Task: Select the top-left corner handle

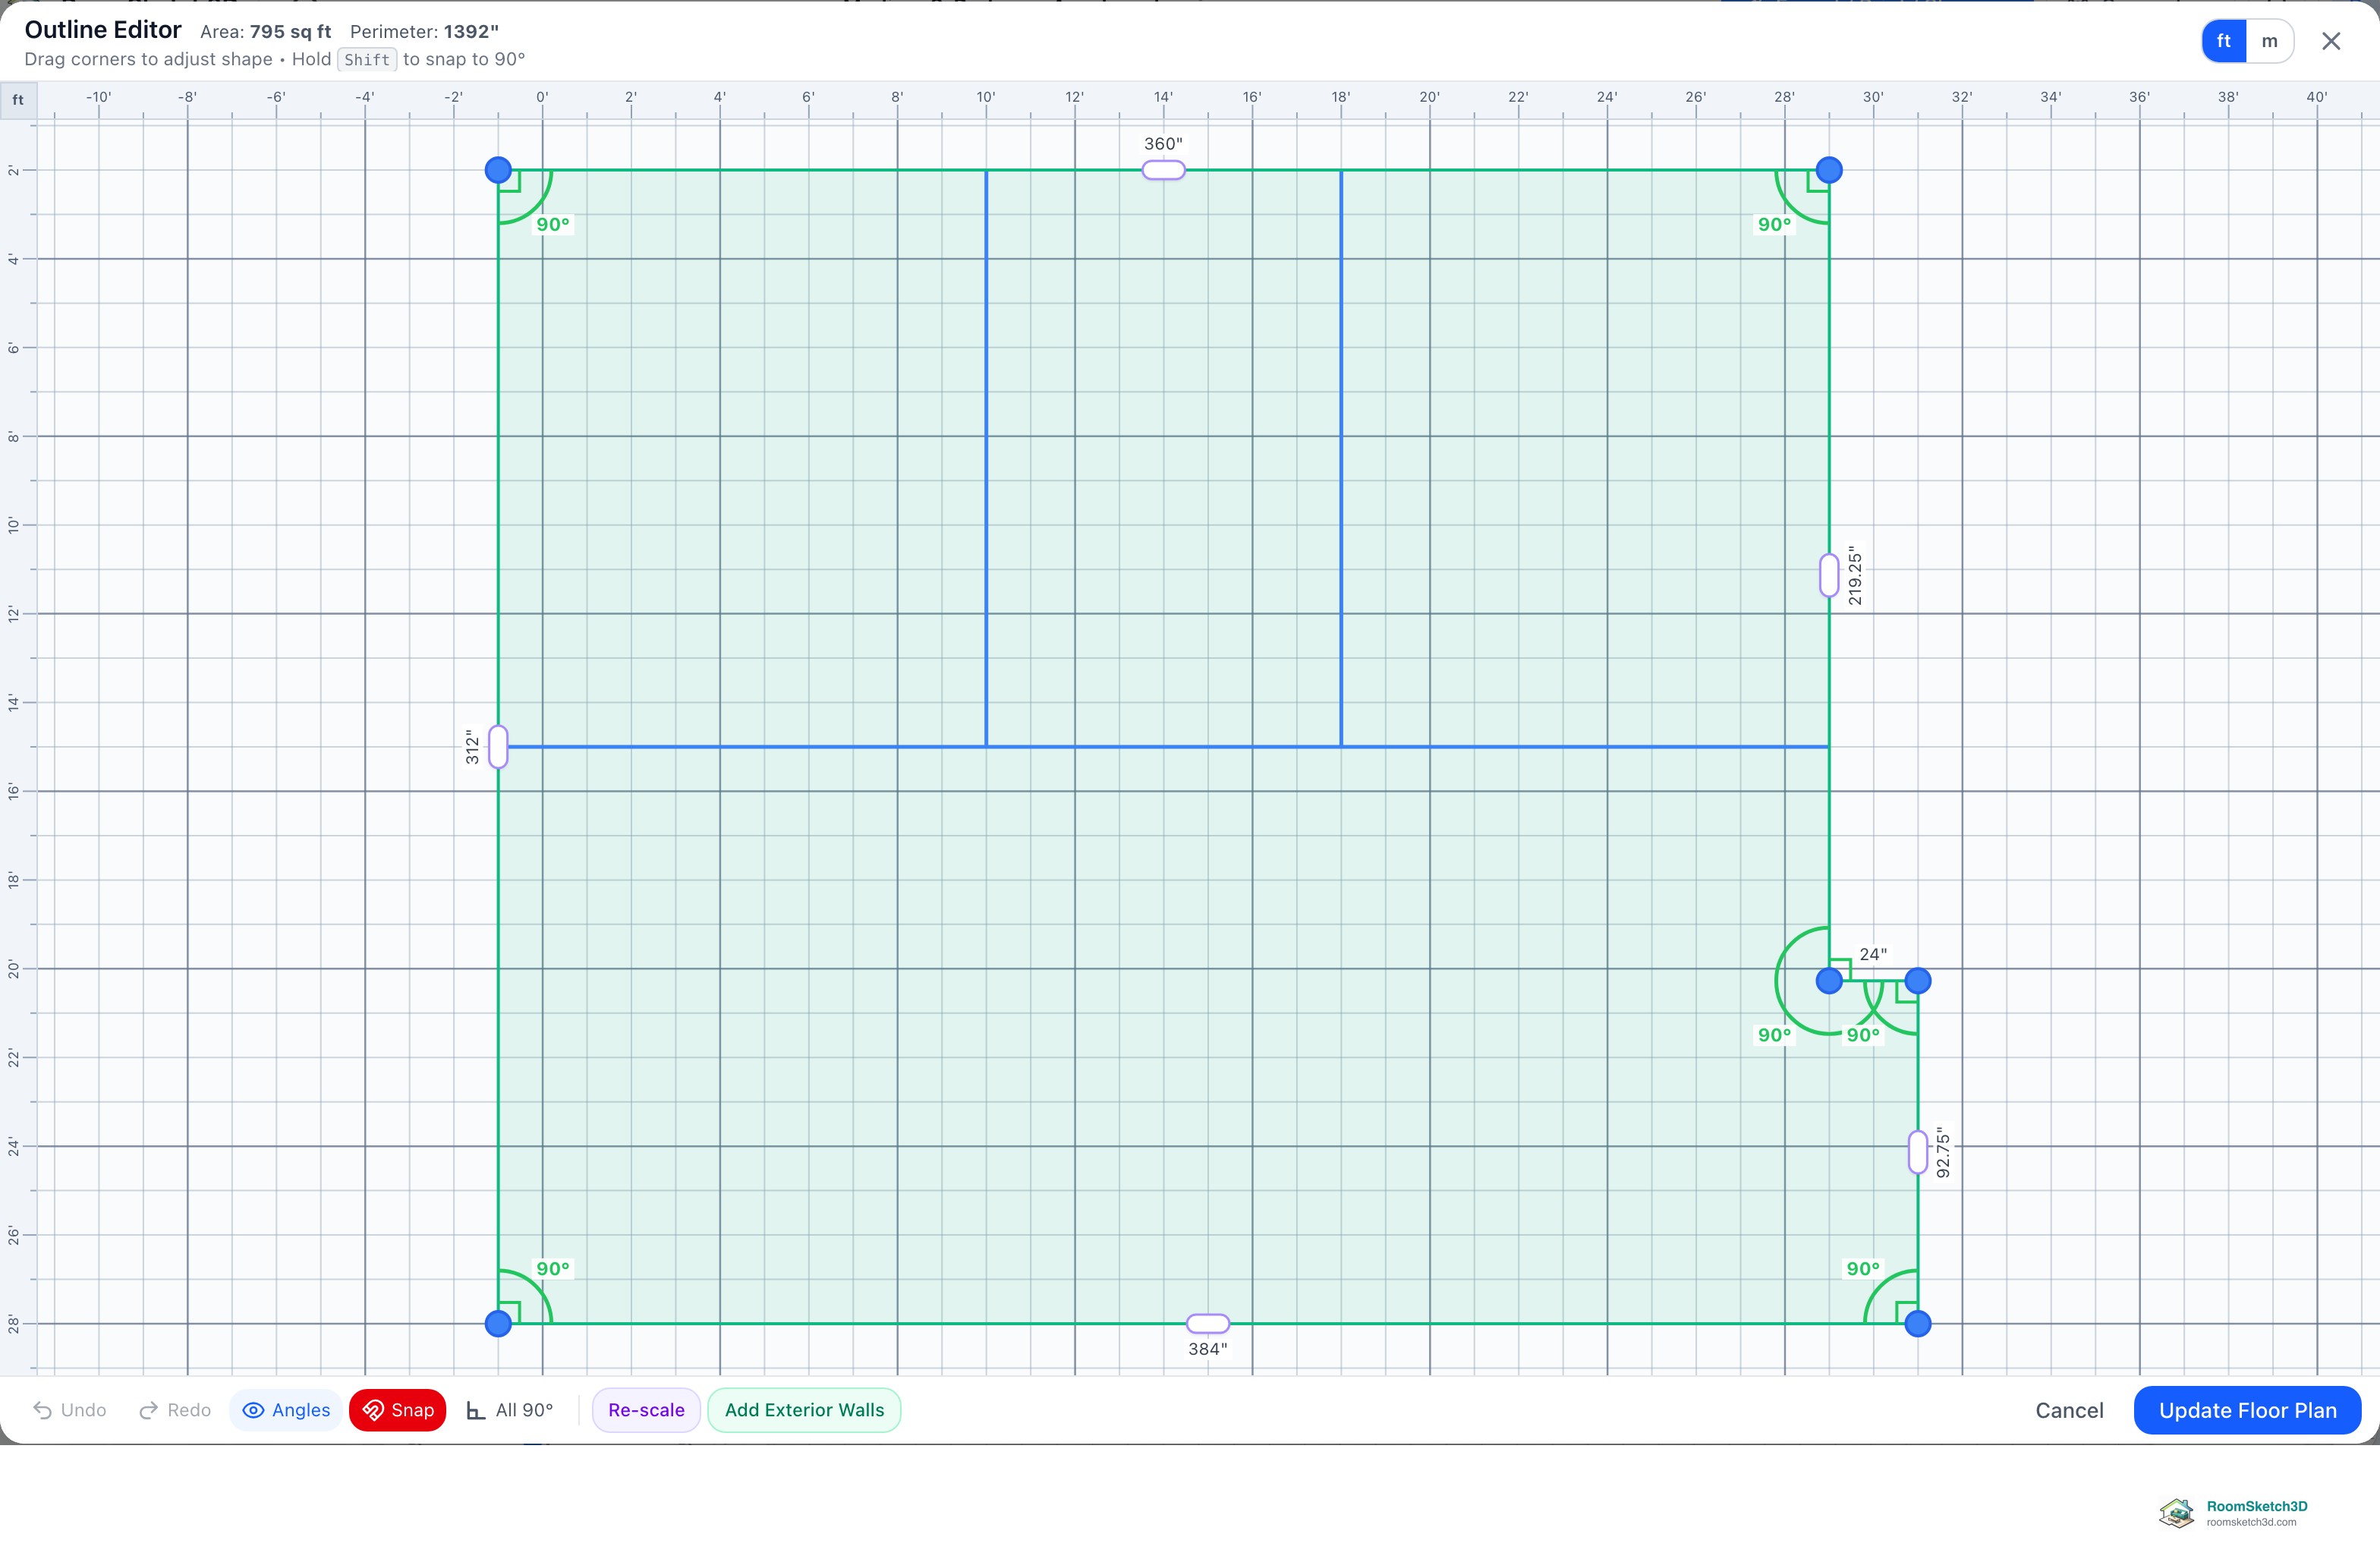Action: click(498, 170)
